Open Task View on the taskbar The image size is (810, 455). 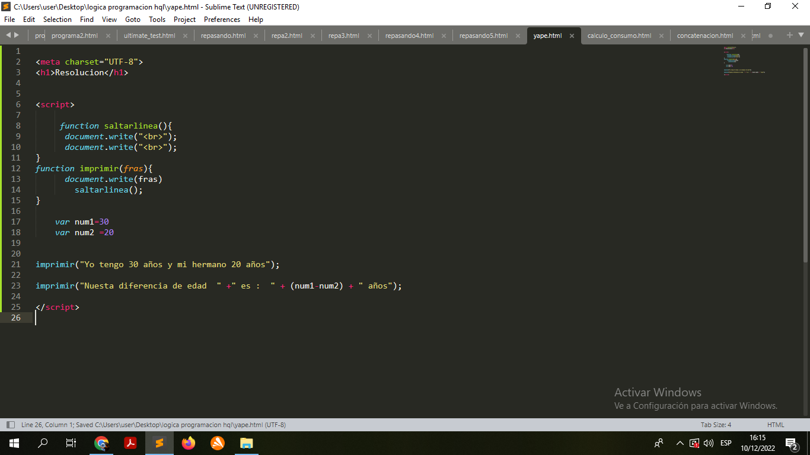71,443
